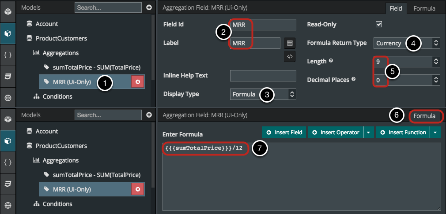This screenshot has width=446, height=214.
Task: Click the help icon next to Length
Action: [331, 61]
